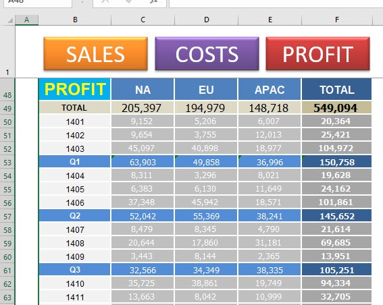
Task: Click the yellow PROFIT title cell
Action: pos(74,89)
